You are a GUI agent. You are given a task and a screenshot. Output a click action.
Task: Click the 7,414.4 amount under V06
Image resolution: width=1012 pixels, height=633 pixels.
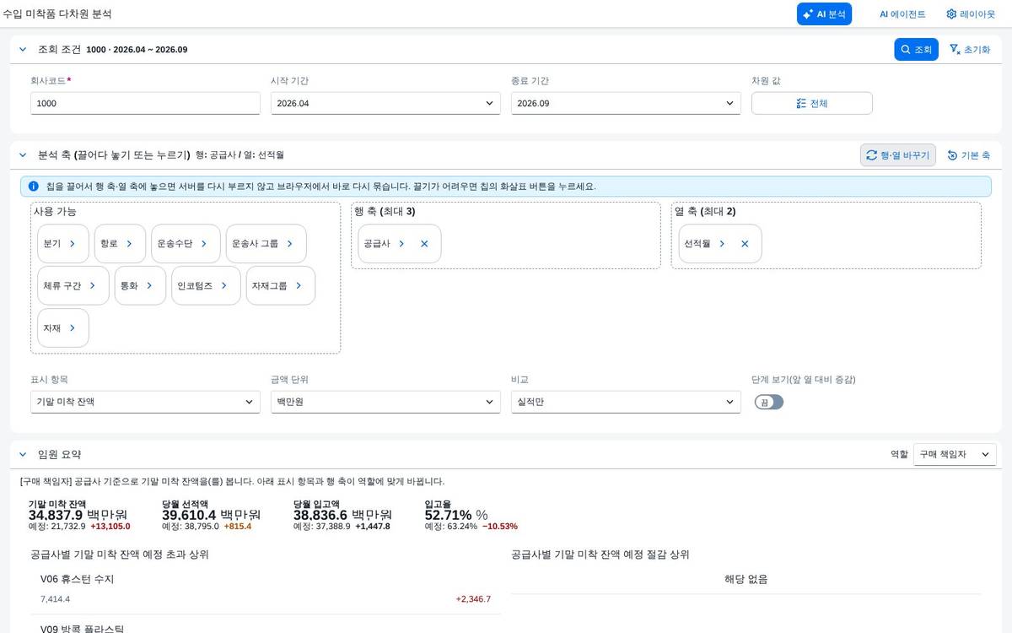55,599
